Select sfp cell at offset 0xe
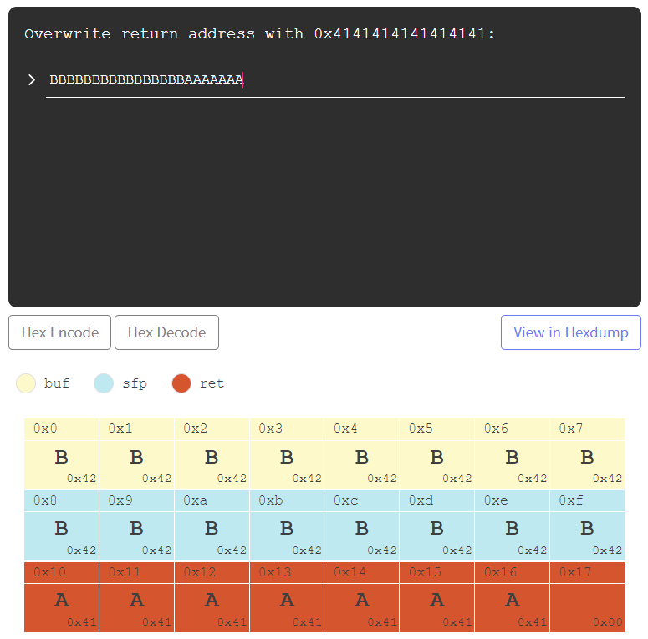 point(512,525)
